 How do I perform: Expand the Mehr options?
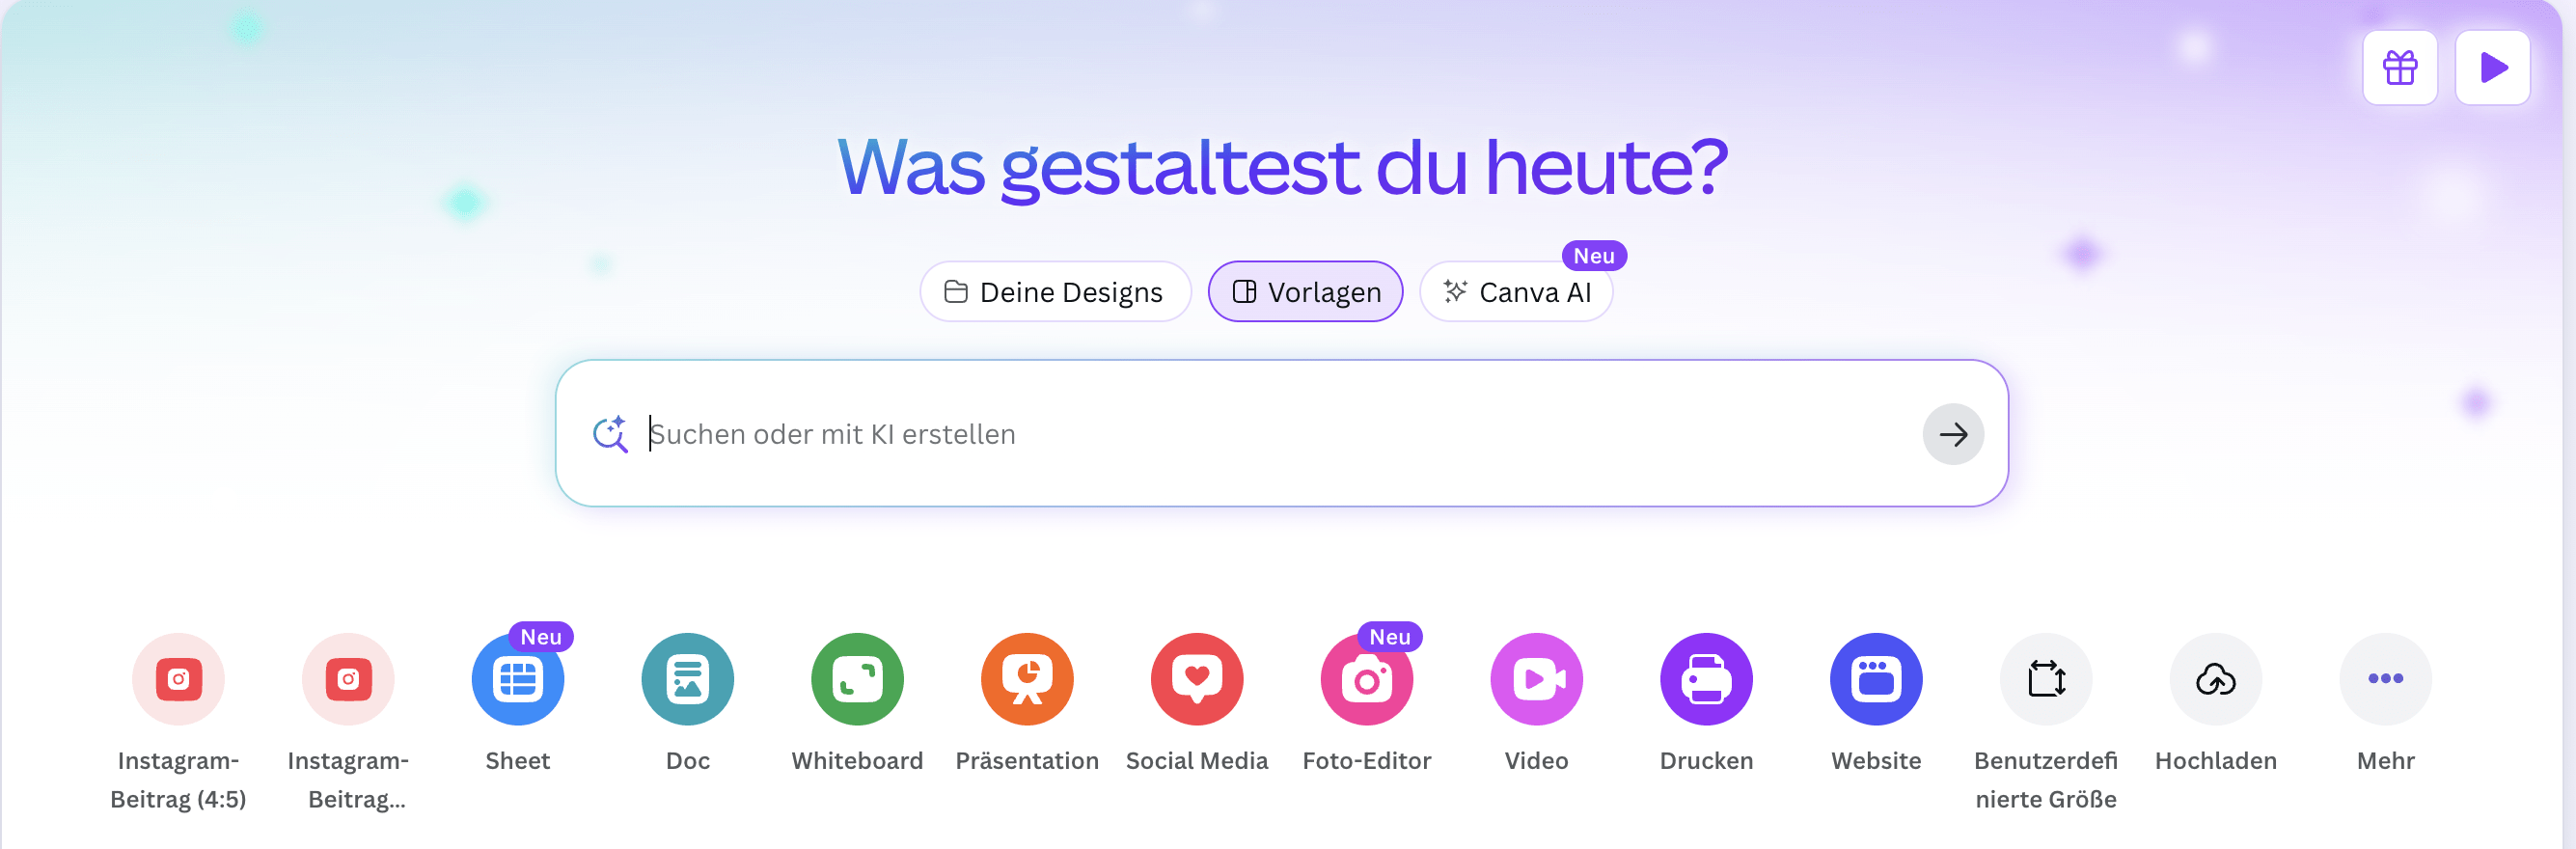point(2385,679)
